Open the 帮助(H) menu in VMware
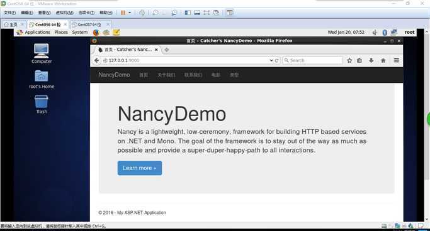 [106, 13]
